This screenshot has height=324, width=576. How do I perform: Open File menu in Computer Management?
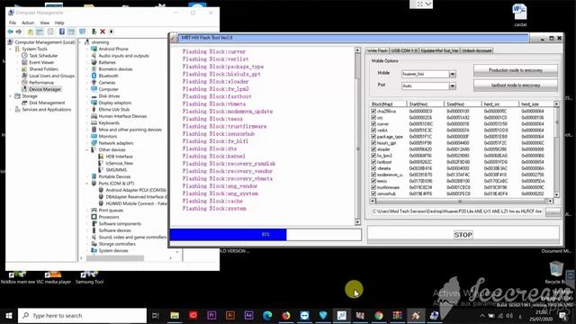point(13,22)
